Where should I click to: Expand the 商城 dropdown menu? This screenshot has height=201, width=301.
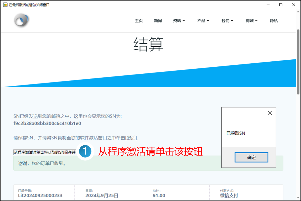pos(252,21)
